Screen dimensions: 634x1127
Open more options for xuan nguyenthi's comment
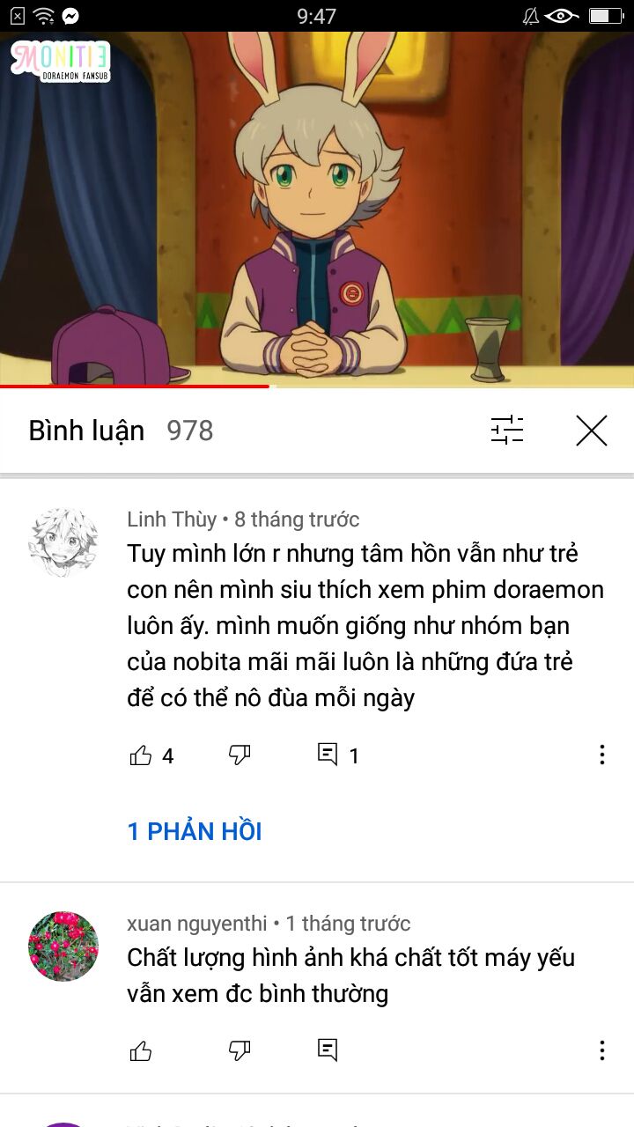coord(602,1050)
